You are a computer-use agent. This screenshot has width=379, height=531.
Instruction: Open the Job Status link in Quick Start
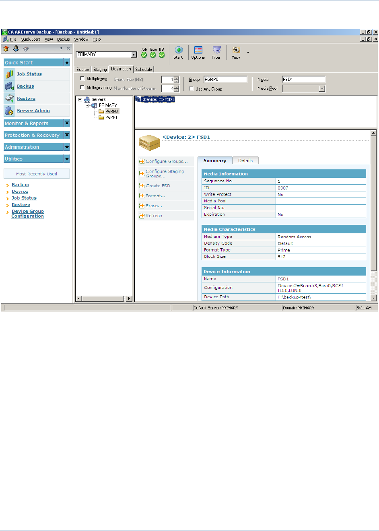point(29,74)
